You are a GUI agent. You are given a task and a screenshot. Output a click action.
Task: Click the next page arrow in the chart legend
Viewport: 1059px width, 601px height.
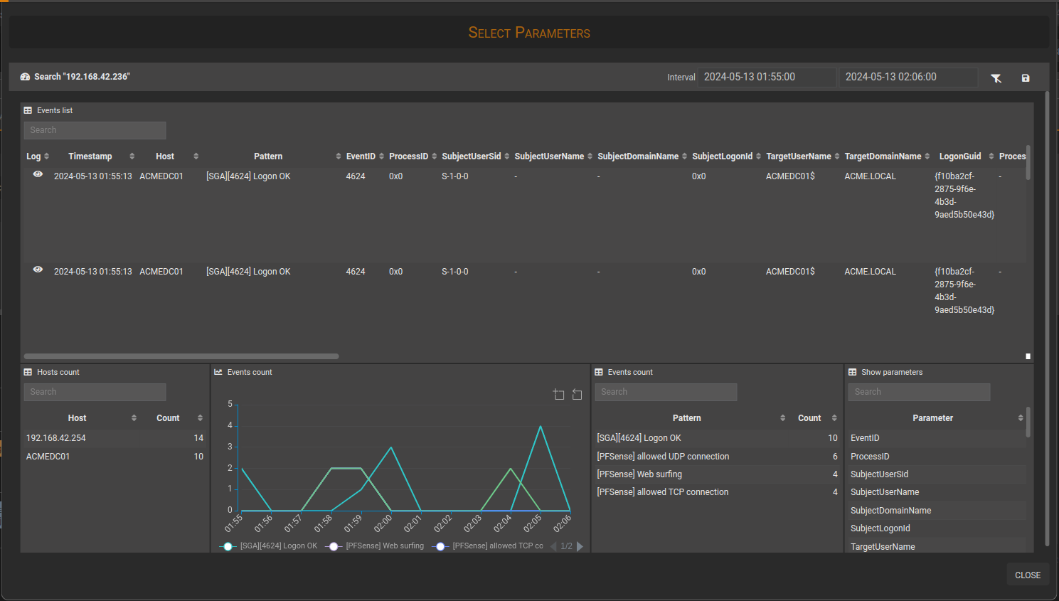click(x=580, y=546)
